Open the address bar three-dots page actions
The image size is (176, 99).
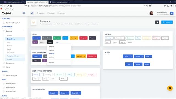click(x=144, y=6)
